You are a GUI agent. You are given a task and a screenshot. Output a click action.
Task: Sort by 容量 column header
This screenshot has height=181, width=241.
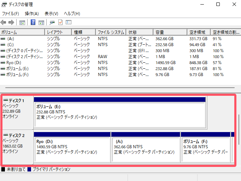[170, 32]
